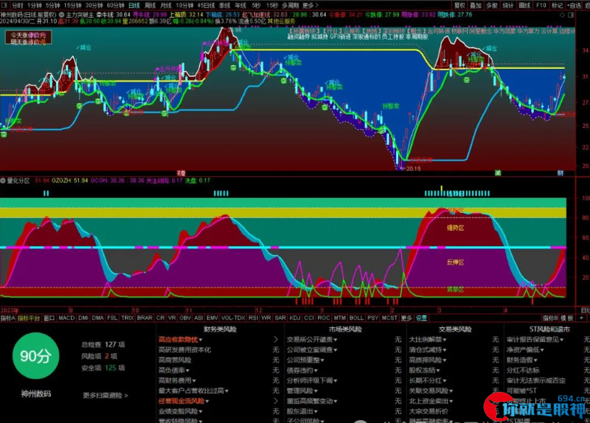Image resolution: width=590 pixels, height=423 pixels.
Task: Select the VOL-TDX indicator
Action: [234, 318]
